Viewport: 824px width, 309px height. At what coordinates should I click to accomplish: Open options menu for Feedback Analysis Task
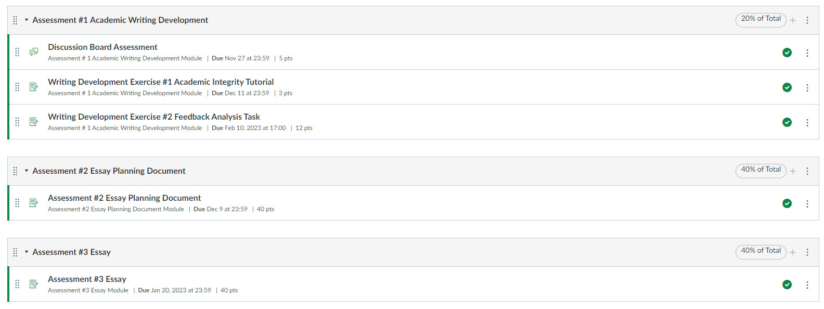[807, 122]
